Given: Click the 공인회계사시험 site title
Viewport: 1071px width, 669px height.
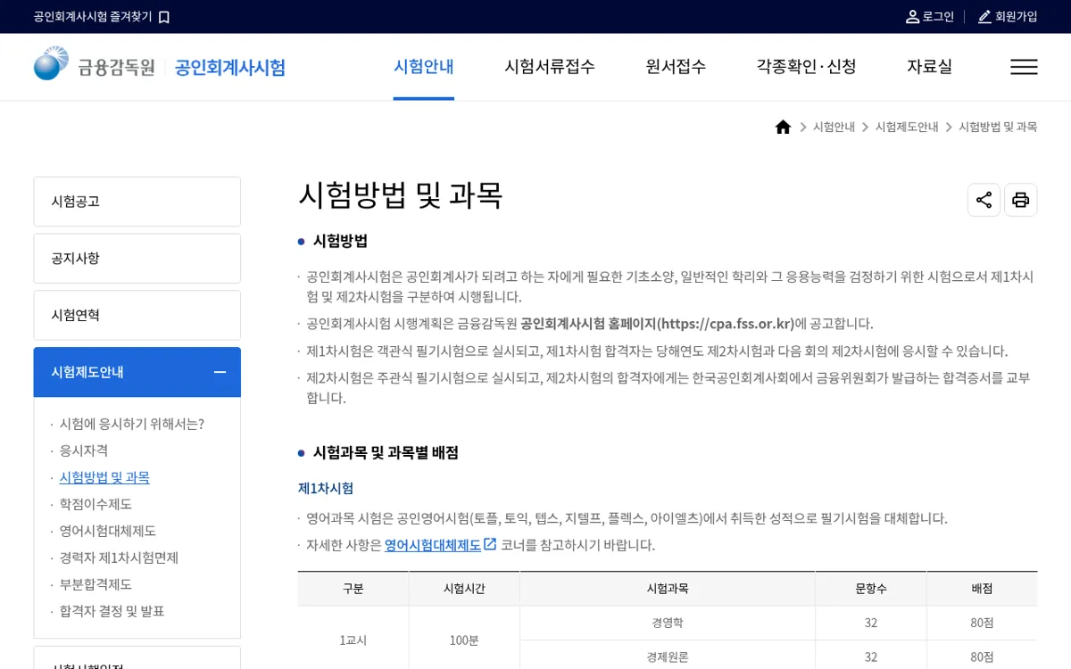Looking at the screenshot, I should click(230, 67).
